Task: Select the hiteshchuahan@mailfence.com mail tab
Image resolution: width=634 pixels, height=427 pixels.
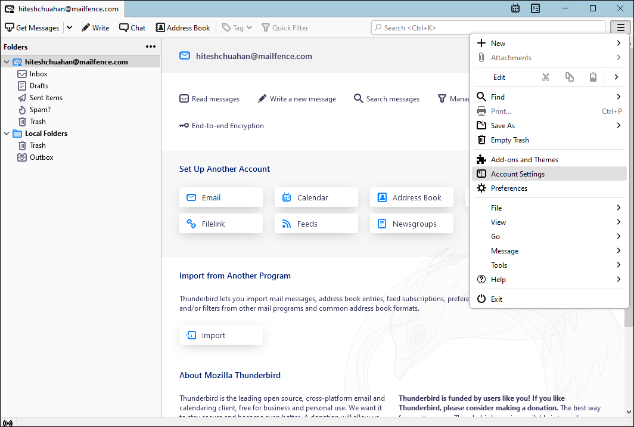Action: click(x=63, y=8)
